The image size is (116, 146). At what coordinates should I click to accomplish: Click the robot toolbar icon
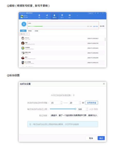tap(70, 16)
